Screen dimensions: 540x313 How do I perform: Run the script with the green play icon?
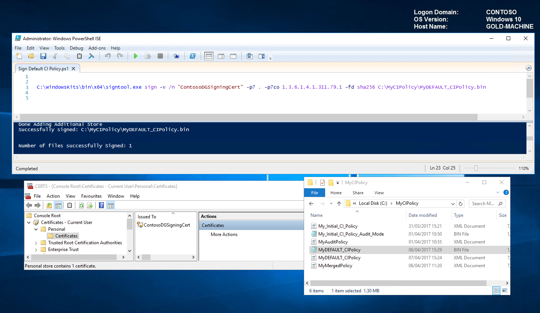(135, 56)
